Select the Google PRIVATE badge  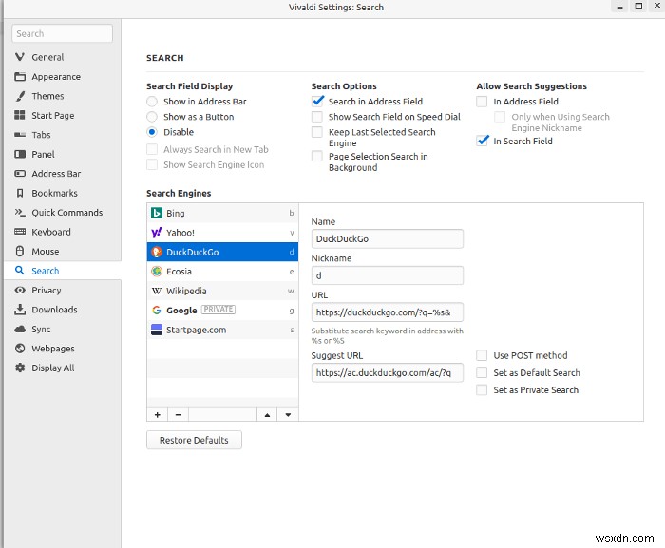click(218, 310)
